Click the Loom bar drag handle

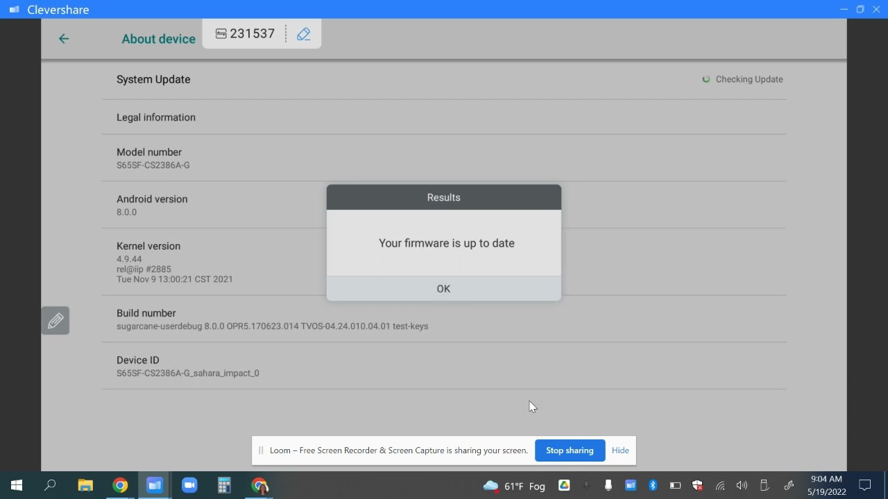(x=261, y=450)
